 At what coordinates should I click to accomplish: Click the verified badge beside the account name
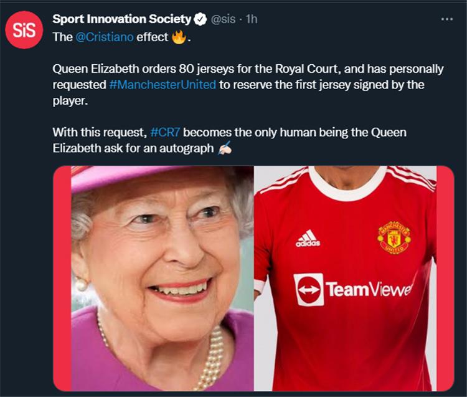point(200,19)
